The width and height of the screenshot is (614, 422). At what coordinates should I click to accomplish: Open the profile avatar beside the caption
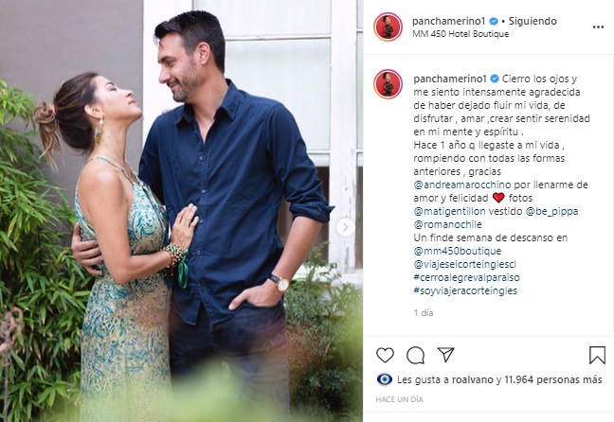pyautogui.click(x=388, y=84)
